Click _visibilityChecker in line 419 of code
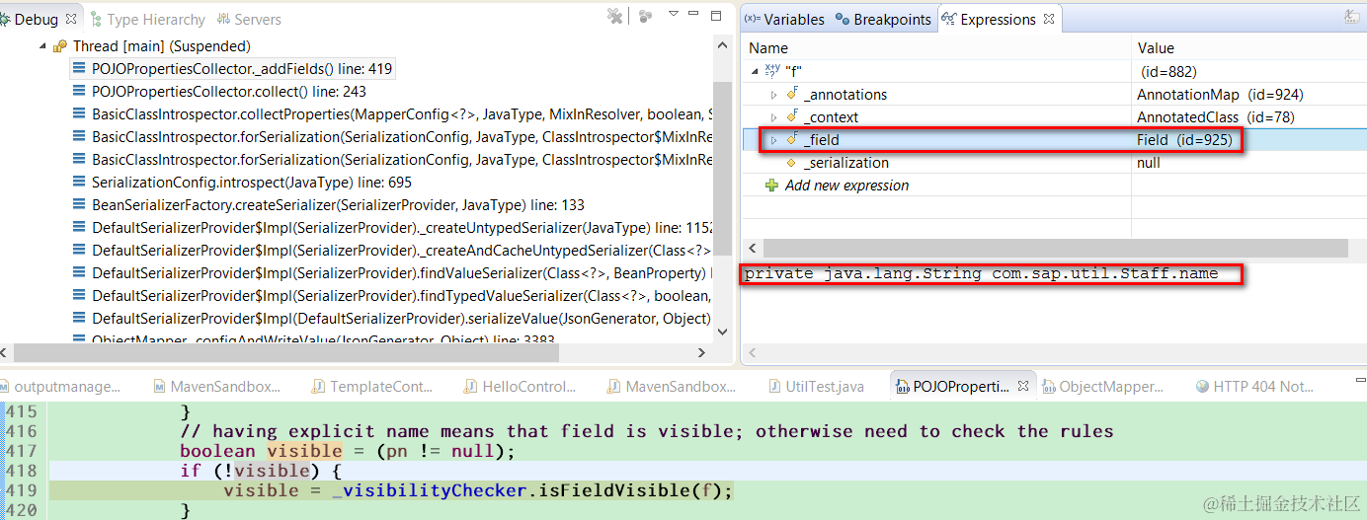 click(x=429, y=490)
